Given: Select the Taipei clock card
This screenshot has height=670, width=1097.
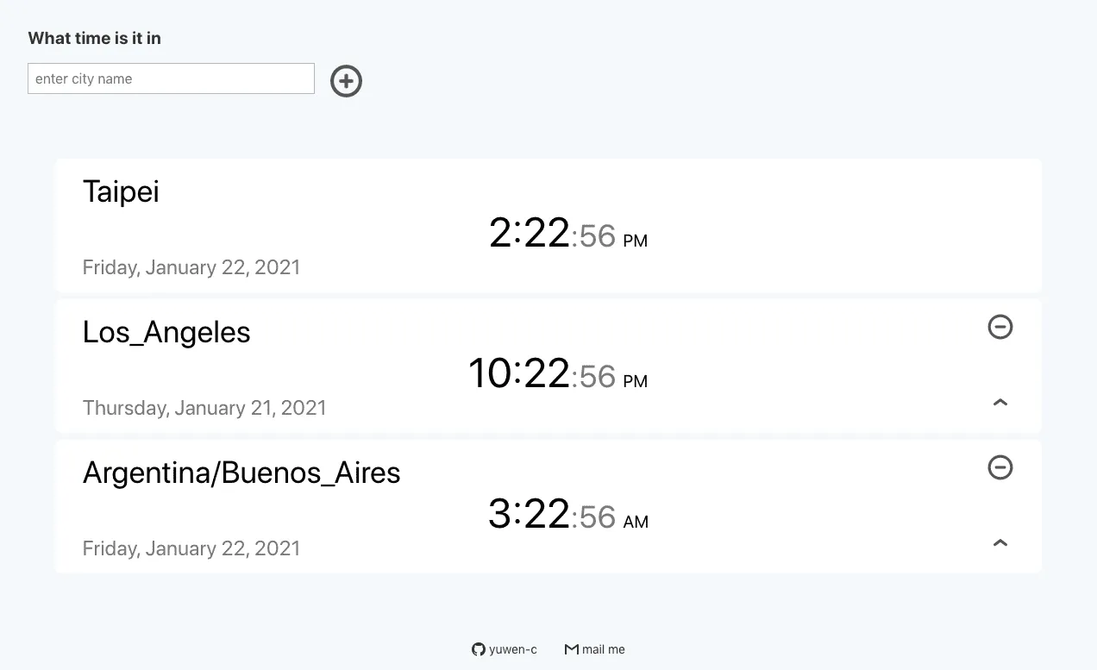Looking at the screenshot, I should point(548,225).
